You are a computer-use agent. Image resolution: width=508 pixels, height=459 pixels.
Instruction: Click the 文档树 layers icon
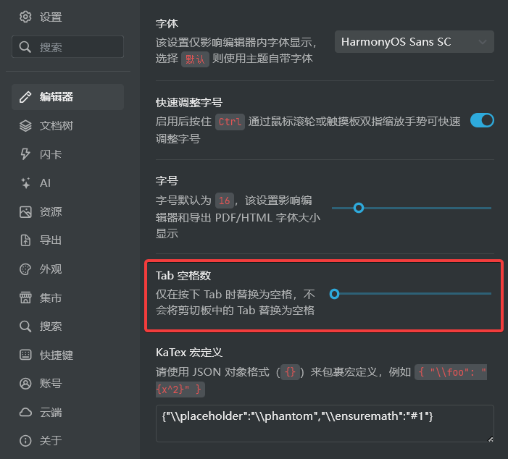[25, 126]
